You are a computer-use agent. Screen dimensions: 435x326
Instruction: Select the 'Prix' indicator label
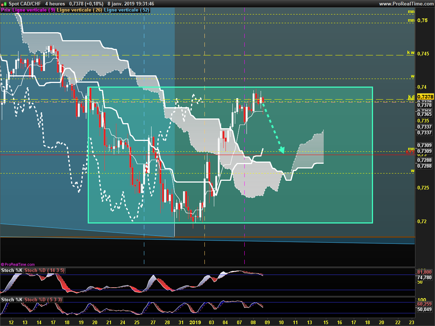click(x=6, y=10)
